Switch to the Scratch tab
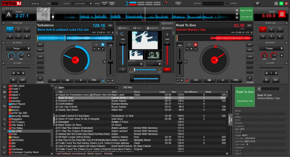Image resolution: width=290 pixels, height=157 pixels. 152,28
